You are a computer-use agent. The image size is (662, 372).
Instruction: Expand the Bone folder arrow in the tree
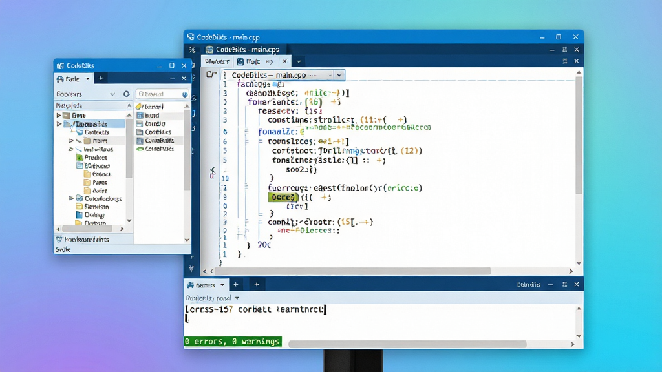pyautogui.click(x=59, y=115)
